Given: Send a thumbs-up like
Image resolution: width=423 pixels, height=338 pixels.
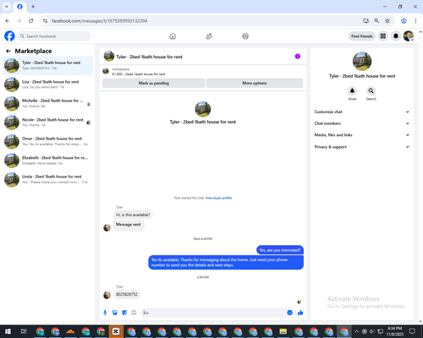Looking at the screenshot, I should coord(300,313).
